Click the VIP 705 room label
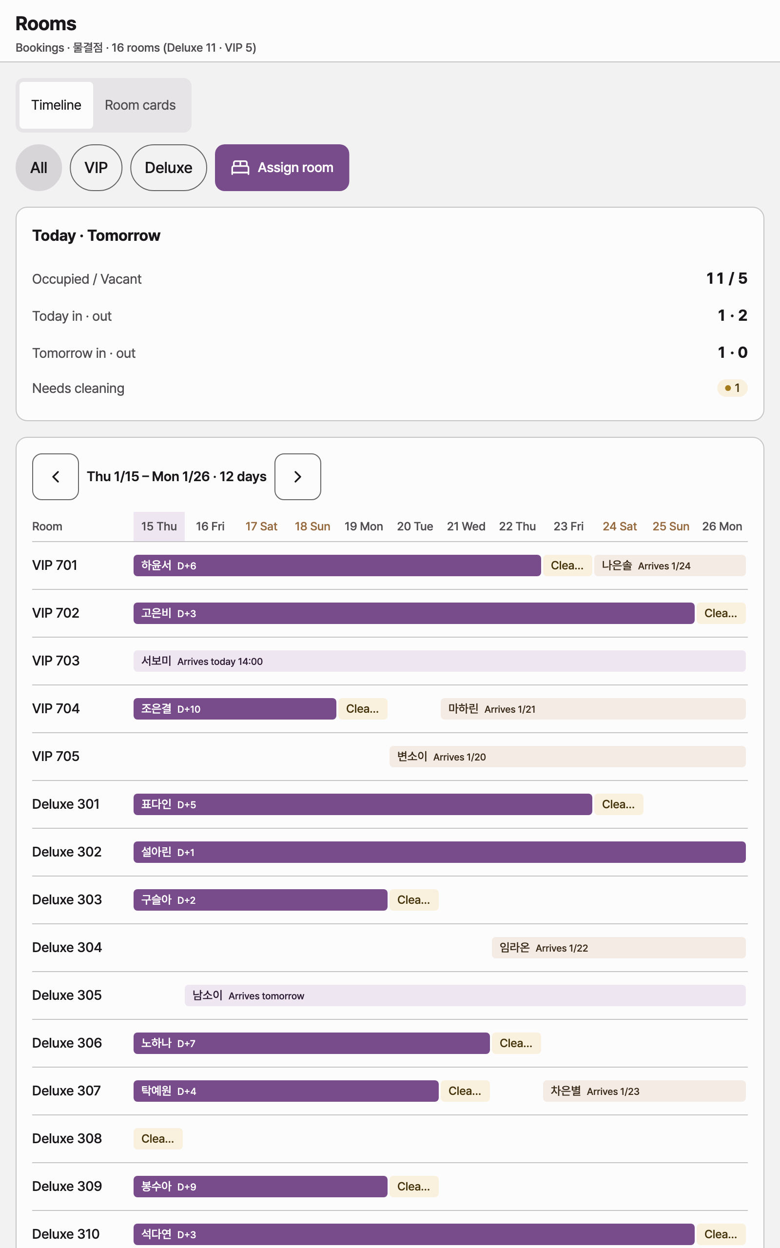 pyautogui.click(x=56, y=757)
